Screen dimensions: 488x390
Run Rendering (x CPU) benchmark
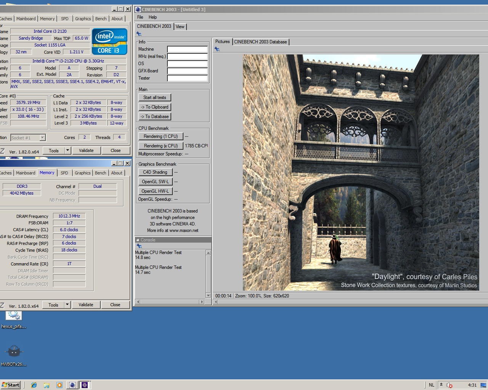point(161,146)
